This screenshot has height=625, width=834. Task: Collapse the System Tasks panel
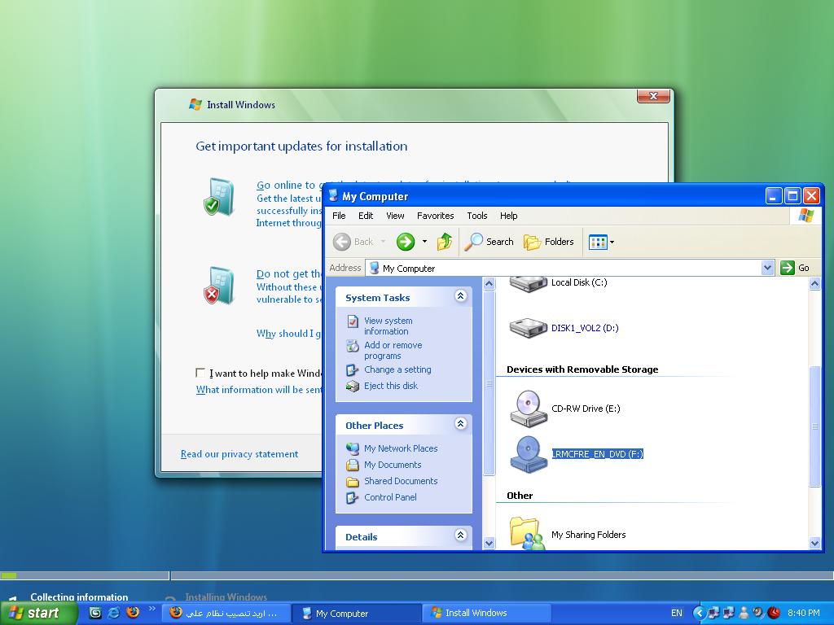click(461, 296)
